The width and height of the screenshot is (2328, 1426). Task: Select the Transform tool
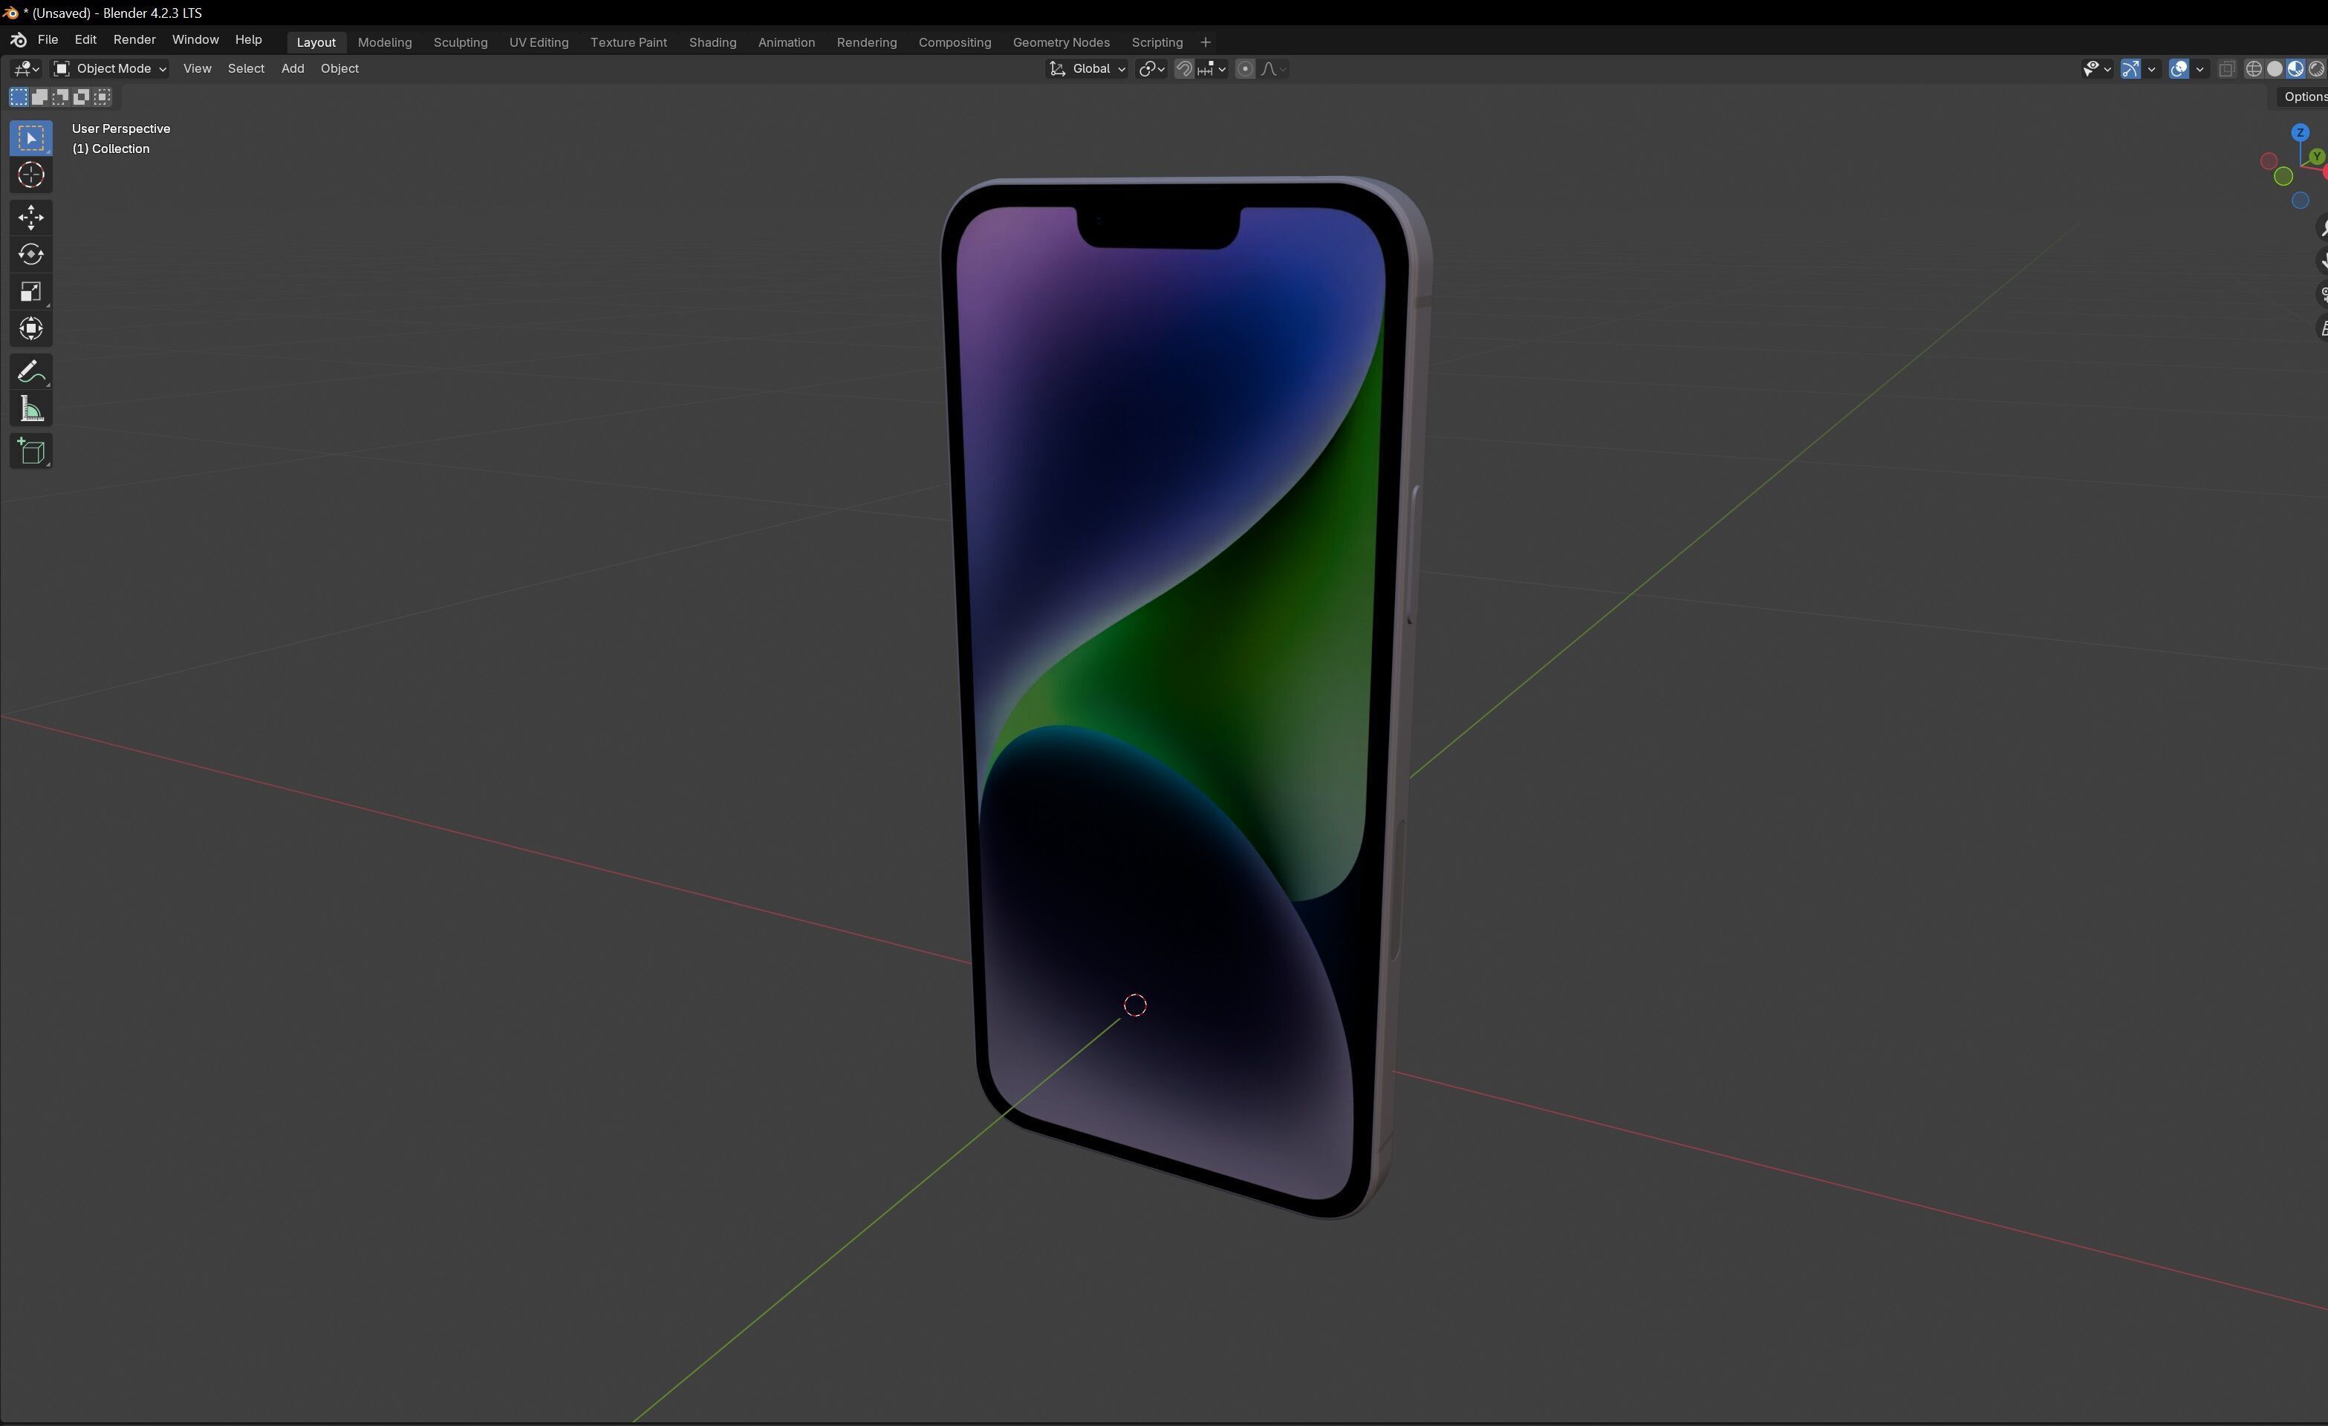(31, 328)
